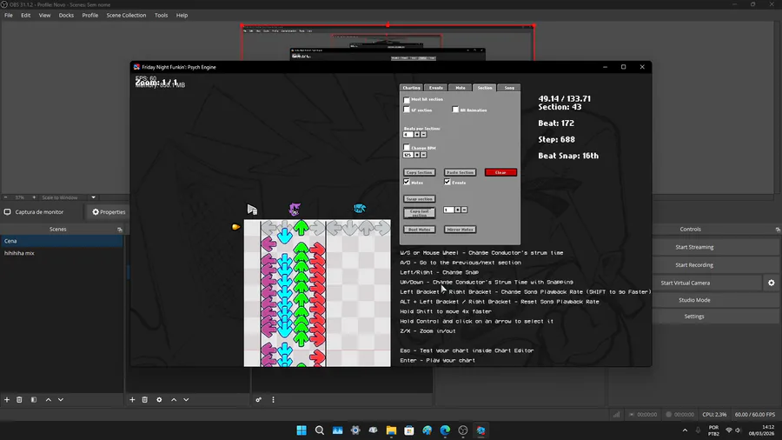The height and width of the screenshot is (440, 782).
Task: Click Duet Notes button
Action: (x=420, y=230)
